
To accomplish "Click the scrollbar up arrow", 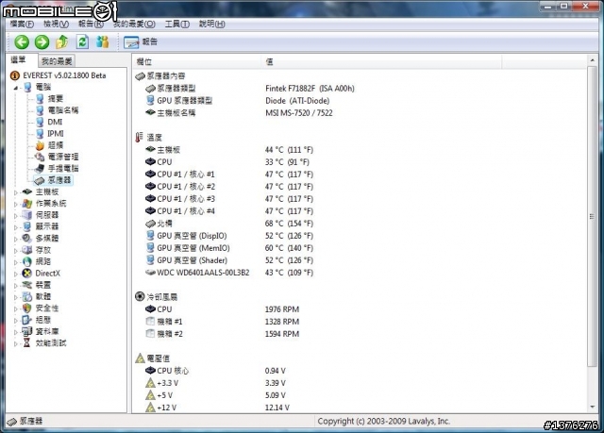I will pos(592,60).
